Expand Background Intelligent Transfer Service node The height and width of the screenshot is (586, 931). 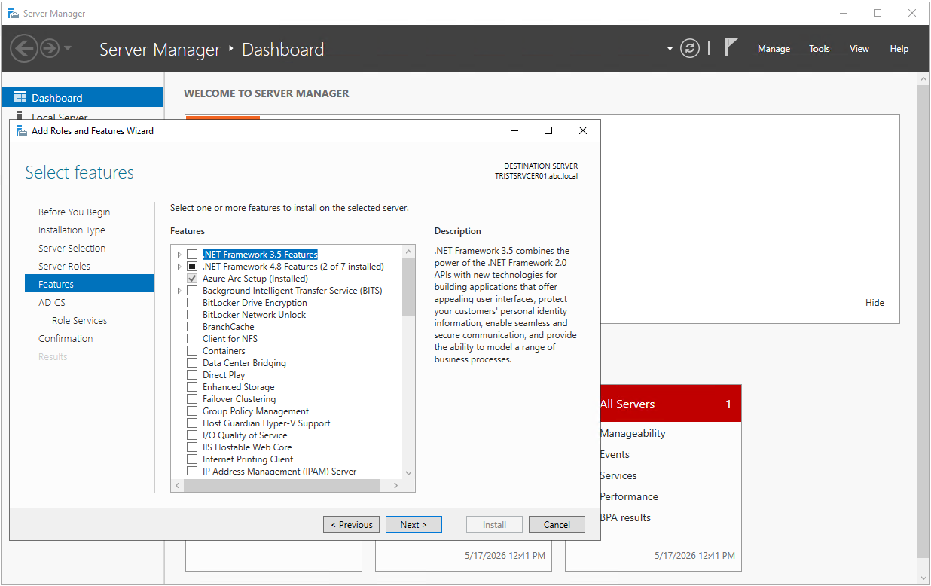(179, 291)
